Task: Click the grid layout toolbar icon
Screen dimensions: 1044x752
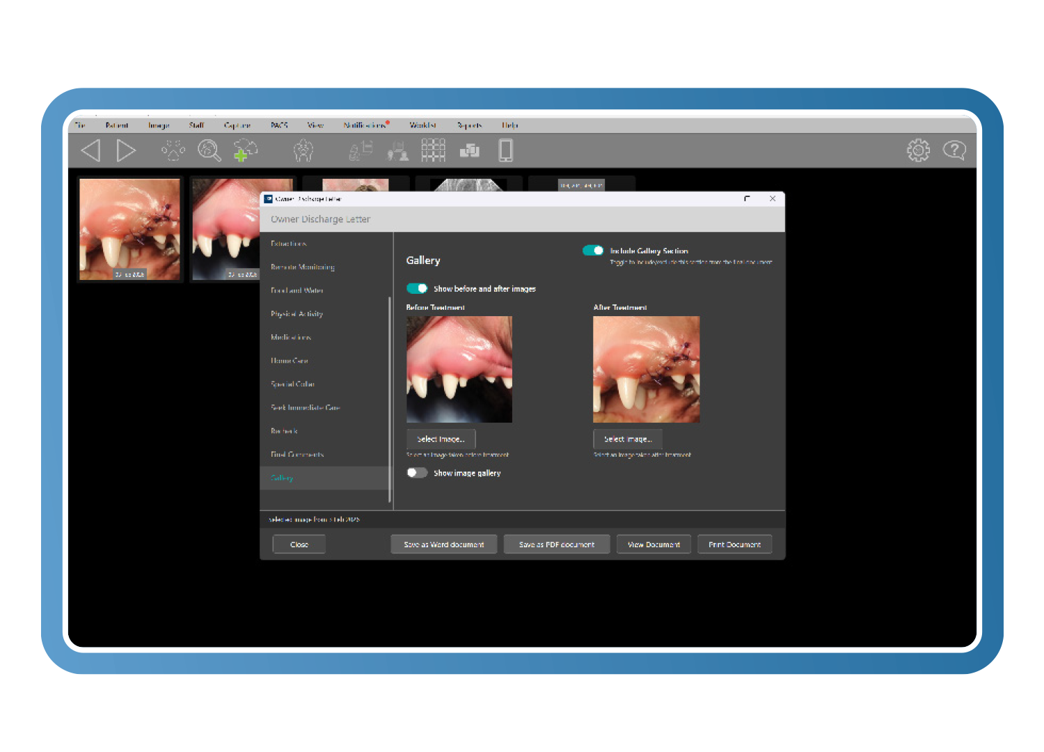Action: [433, 150]
